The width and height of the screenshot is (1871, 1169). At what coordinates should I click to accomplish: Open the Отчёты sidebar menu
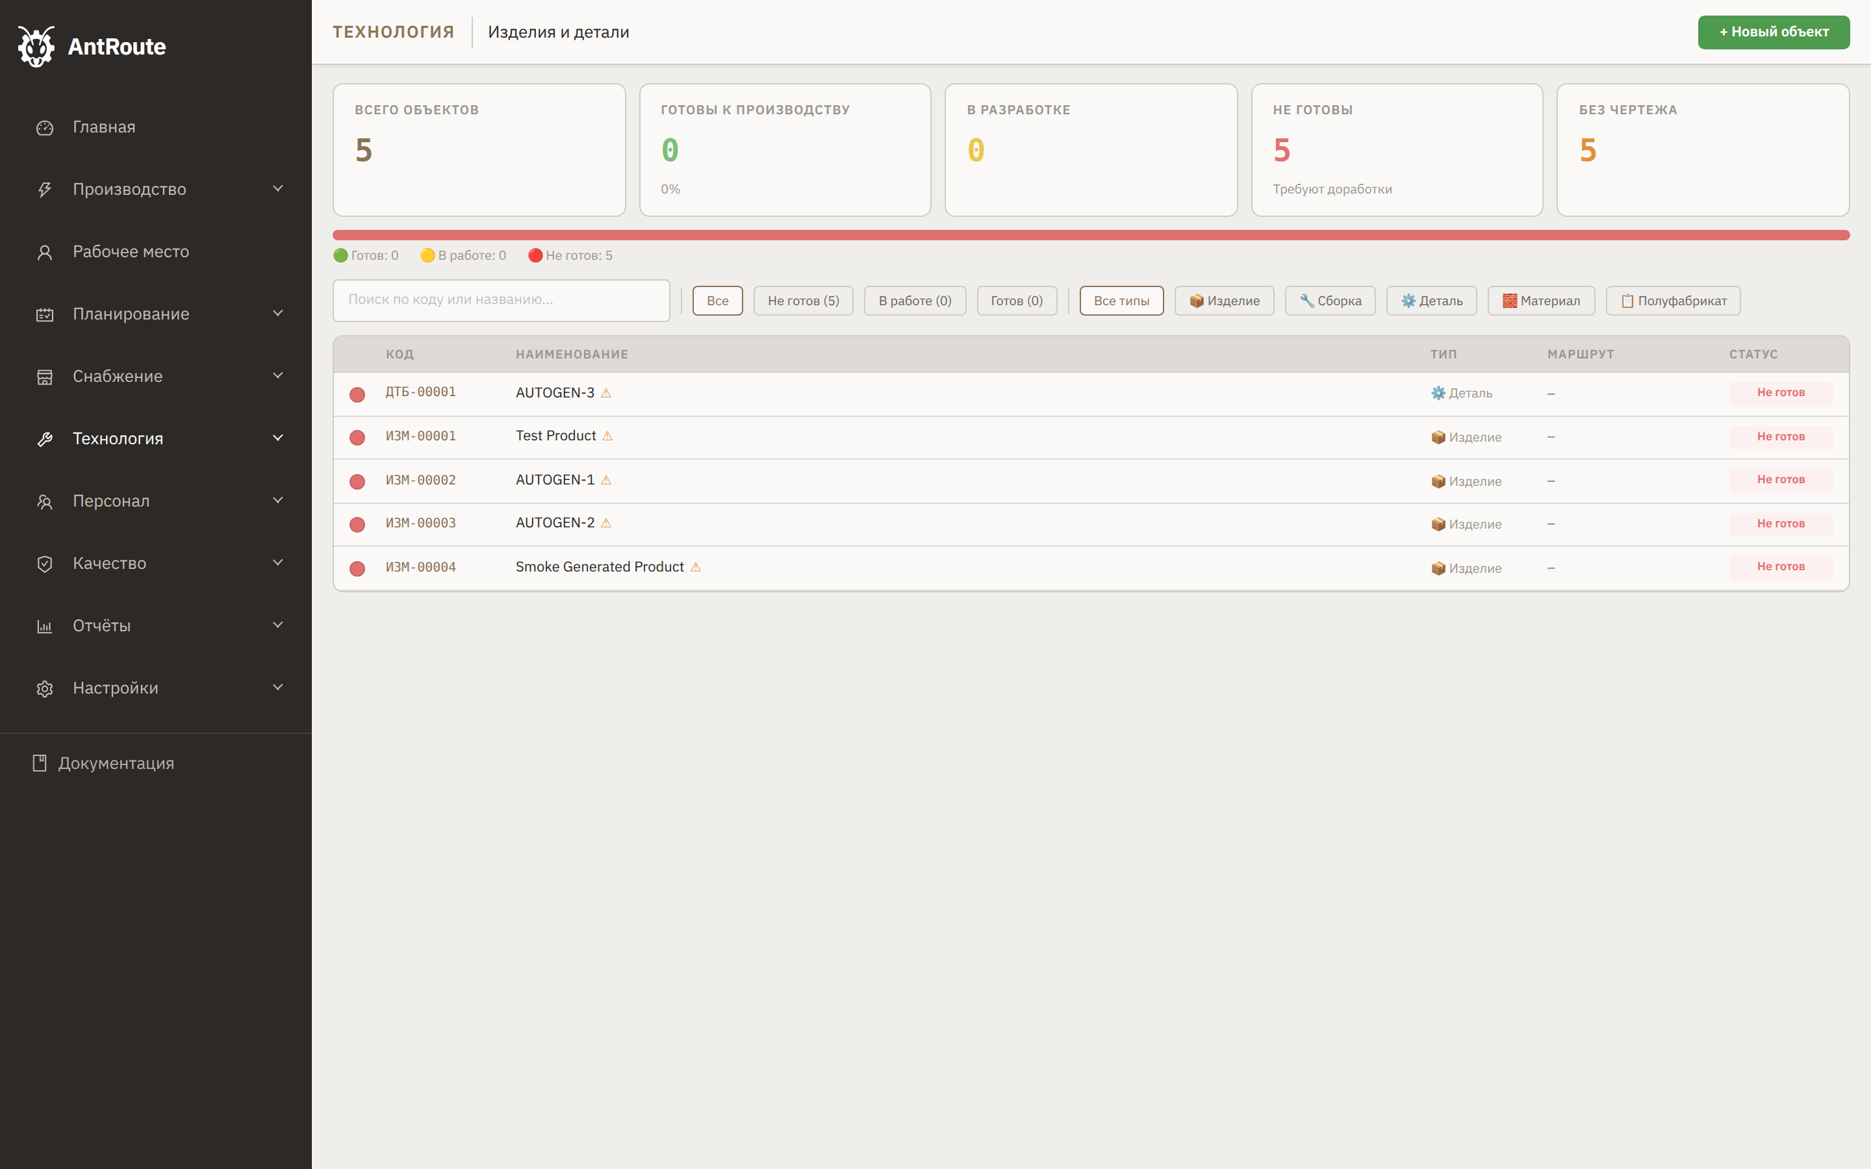click(x=101, y=625)
